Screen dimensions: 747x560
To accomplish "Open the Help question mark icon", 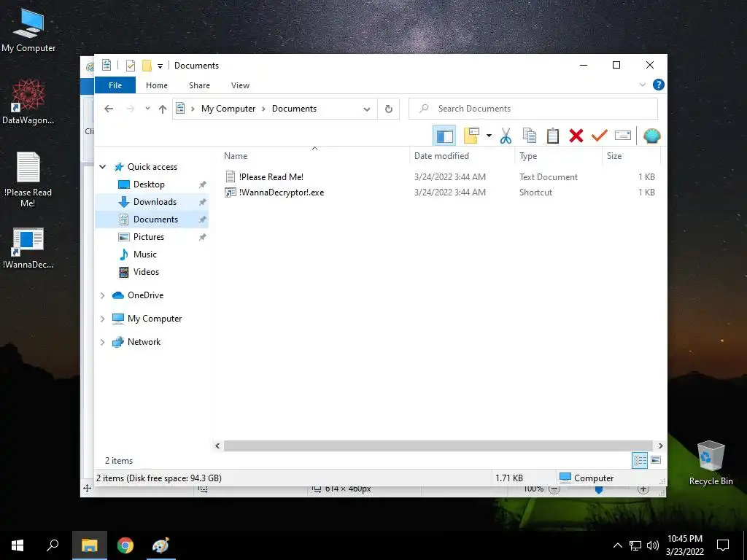I will [x=659, y=85].
